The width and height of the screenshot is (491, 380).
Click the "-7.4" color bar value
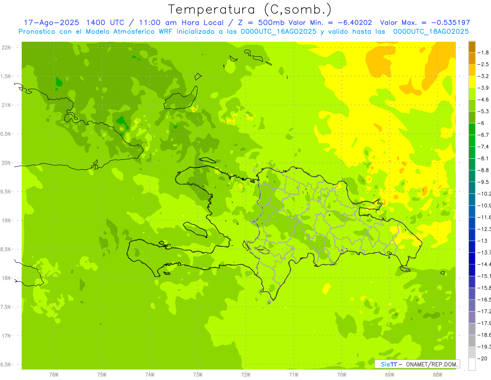[x=483, y=147]
